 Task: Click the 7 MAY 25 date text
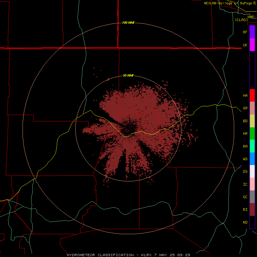(165, 255)
